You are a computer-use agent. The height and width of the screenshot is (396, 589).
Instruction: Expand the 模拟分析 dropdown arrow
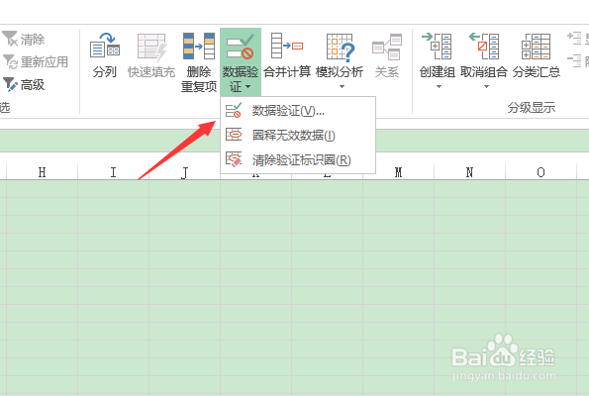click(342, 87)
